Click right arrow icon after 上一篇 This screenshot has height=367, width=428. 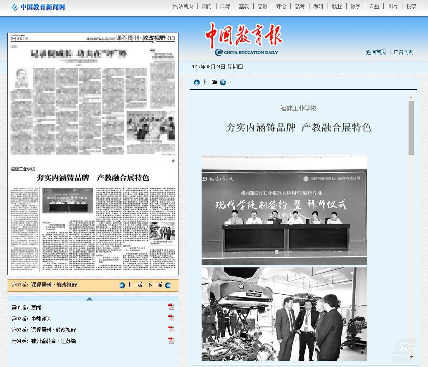coord(223,82)
